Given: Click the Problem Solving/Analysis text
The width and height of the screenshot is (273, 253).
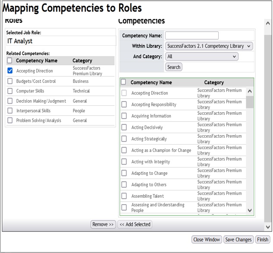Looking at the screenshot, I should (39, 120).
